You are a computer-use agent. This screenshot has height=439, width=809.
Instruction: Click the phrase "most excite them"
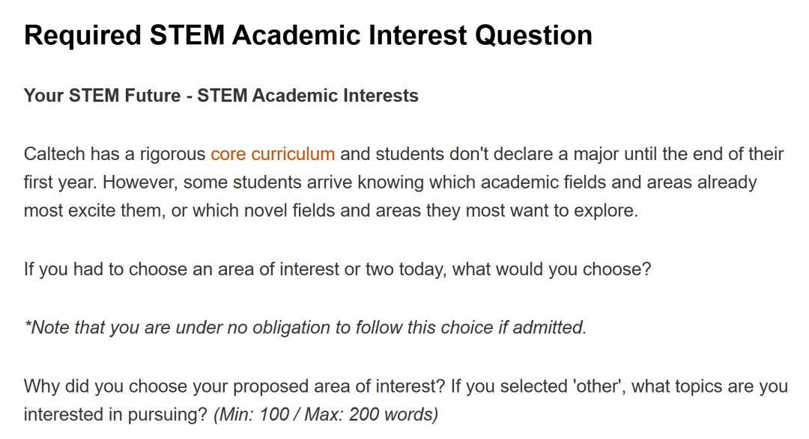pos(92,210)
